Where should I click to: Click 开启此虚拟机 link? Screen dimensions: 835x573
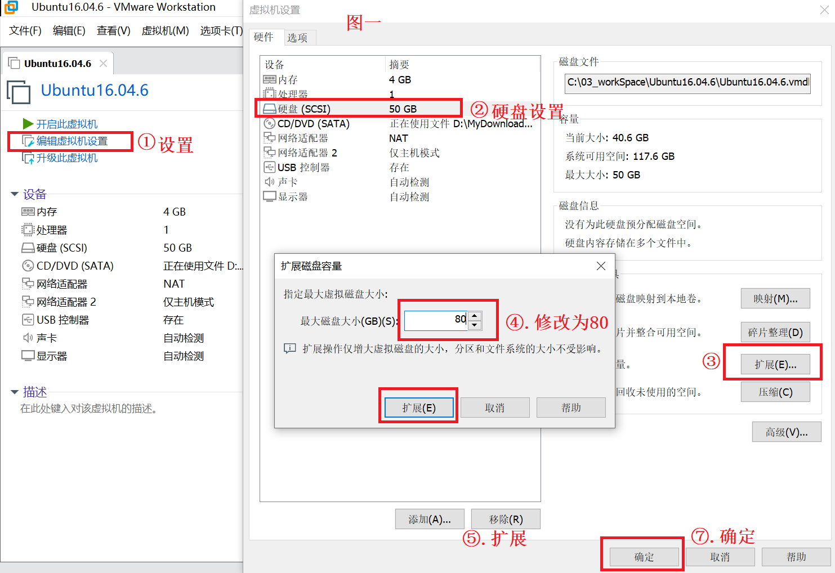coord(67,124)
